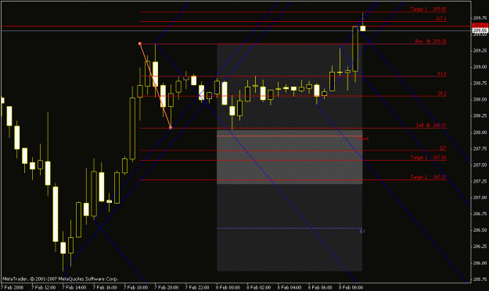
Task: Click the red price tag on the price axis
Action: pyautogui.click(x=480, y=25)
